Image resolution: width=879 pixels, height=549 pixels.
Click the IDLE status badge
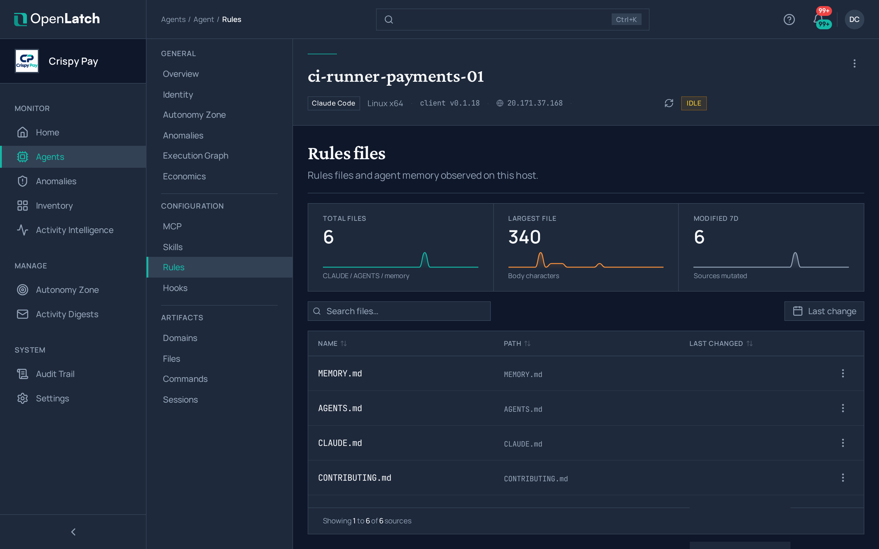click(x=693, y=103)
